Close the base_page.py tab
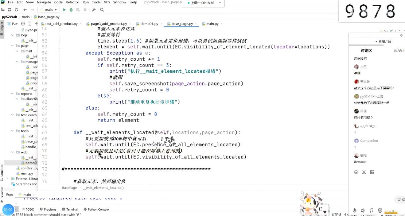The width and height of the screenshot is (405, 216). pyautogui.click(x=196, y=24)
